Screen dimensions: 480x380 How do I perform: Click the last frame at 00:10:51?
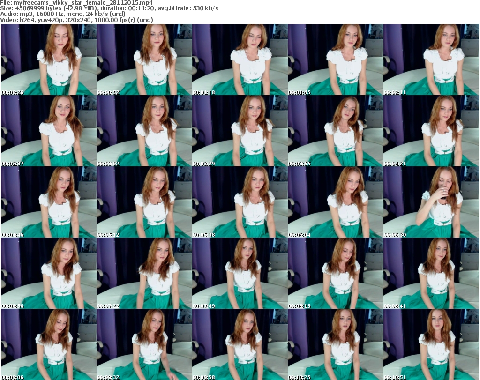(x=431, y=344)
